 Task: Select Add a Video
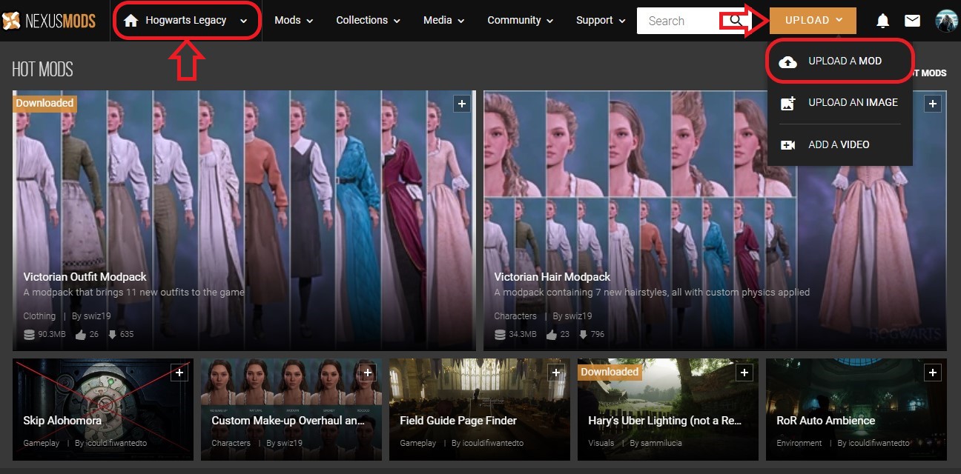[x=839, y=144]
